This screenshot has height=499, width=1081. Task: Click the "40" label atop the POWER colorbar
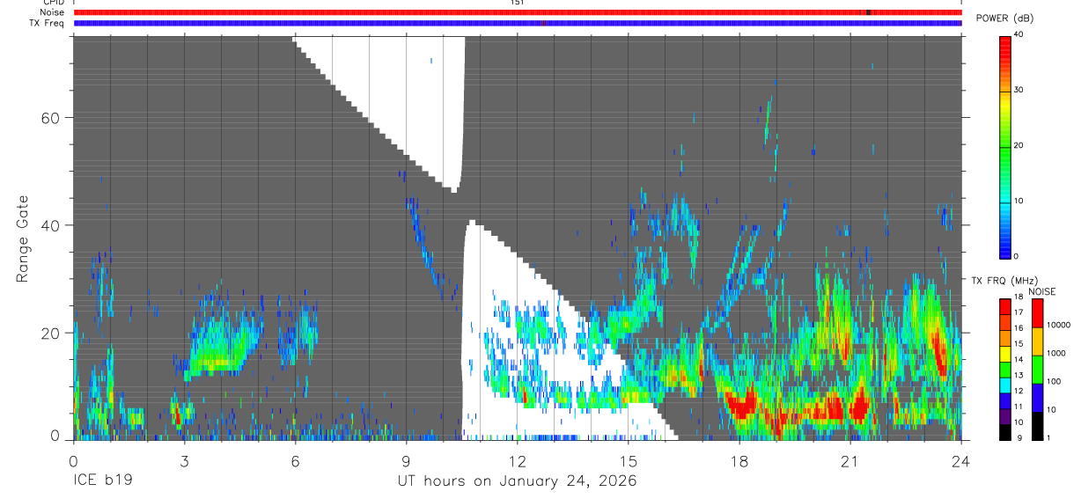tap(1019, 35)
